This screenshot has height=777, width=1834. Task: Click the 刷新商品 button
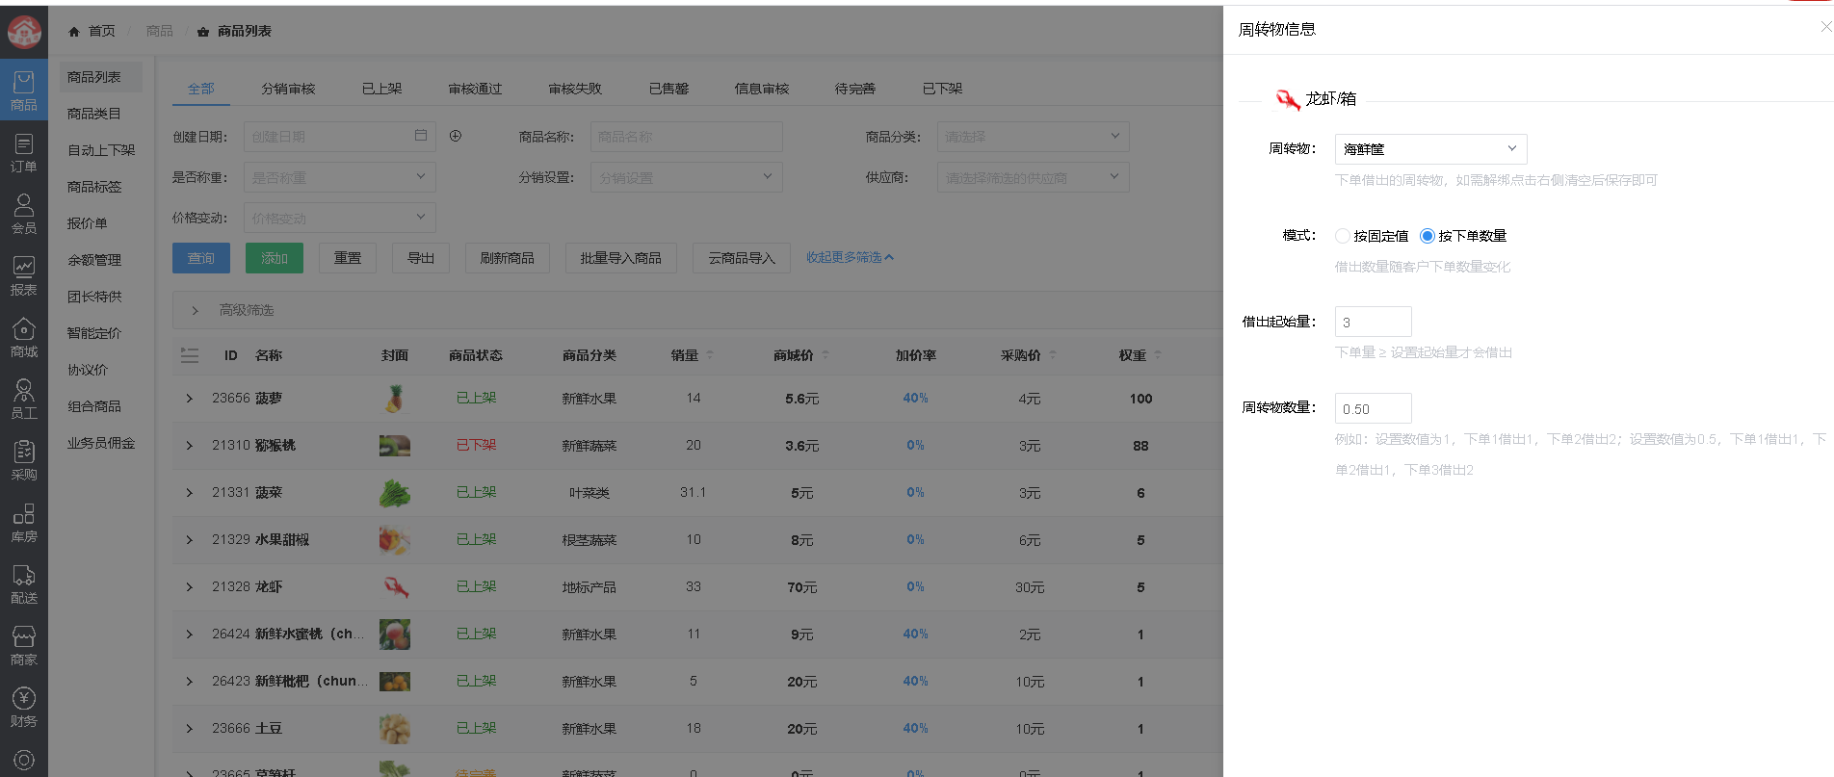point(508,258)
